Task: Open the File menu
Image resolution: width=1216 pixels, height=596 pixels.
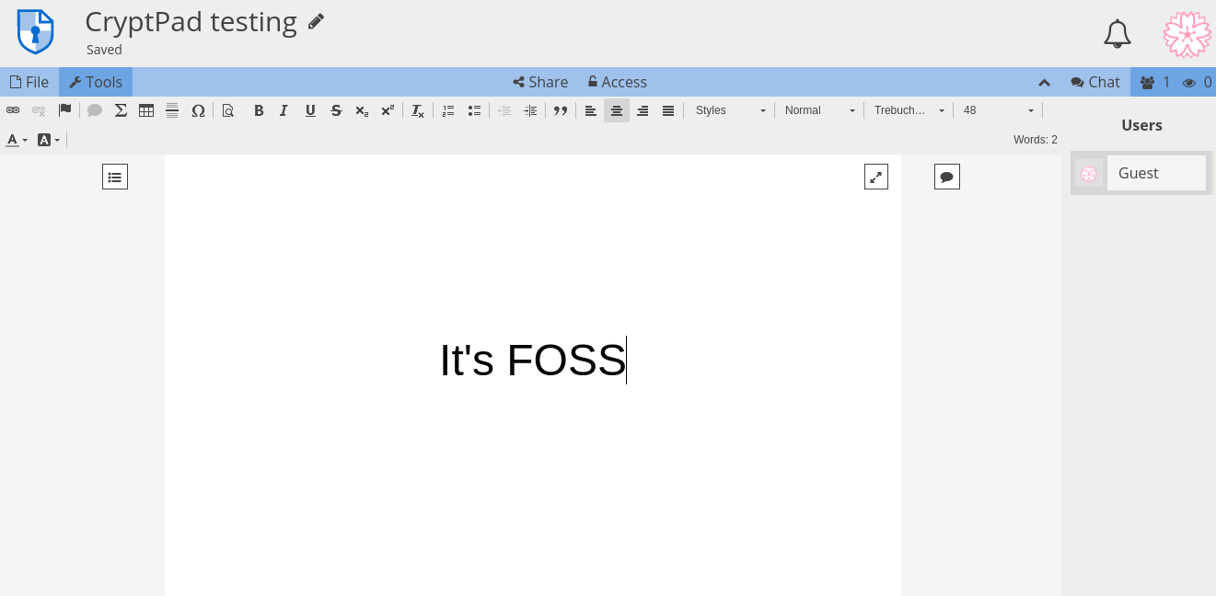Action: click(x=29, y=82)
